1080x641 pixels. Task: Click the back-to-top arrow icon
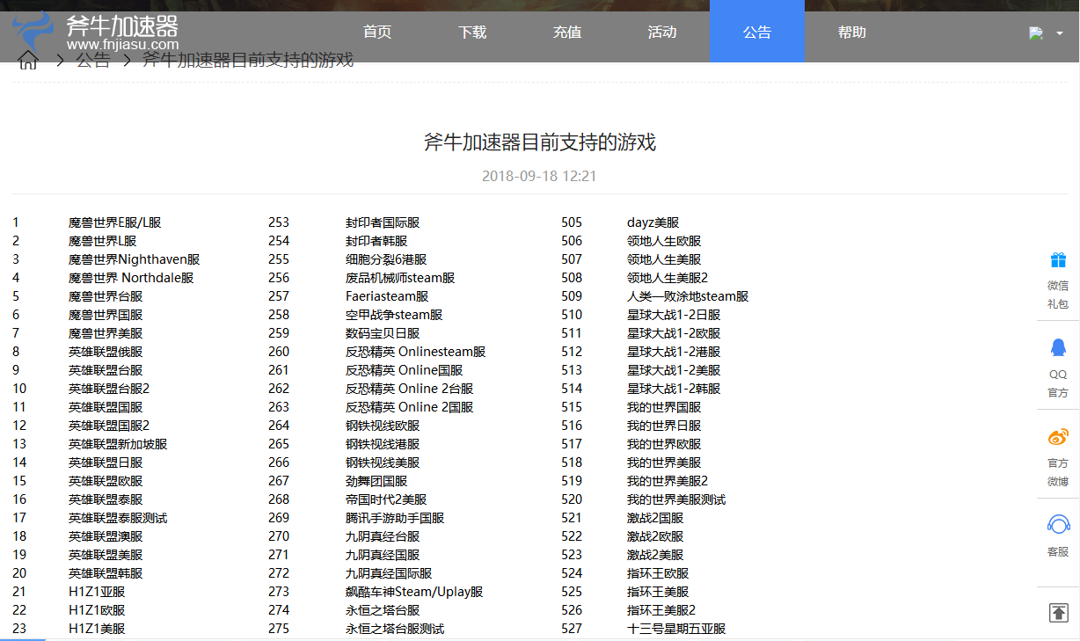pos(1057,613)
